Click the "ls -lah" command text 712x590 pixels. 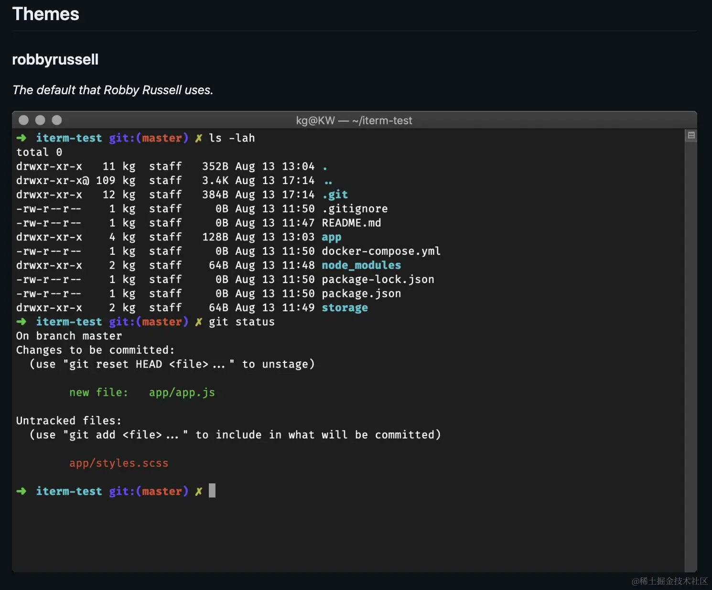232,138
